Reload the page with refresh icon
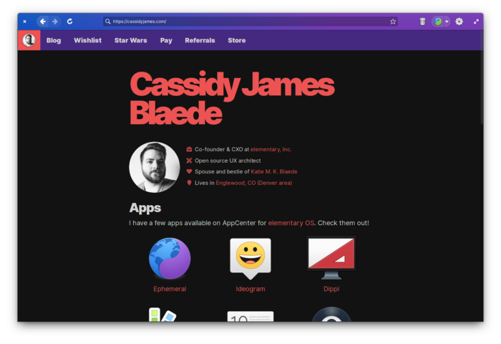 coord(69,21)
